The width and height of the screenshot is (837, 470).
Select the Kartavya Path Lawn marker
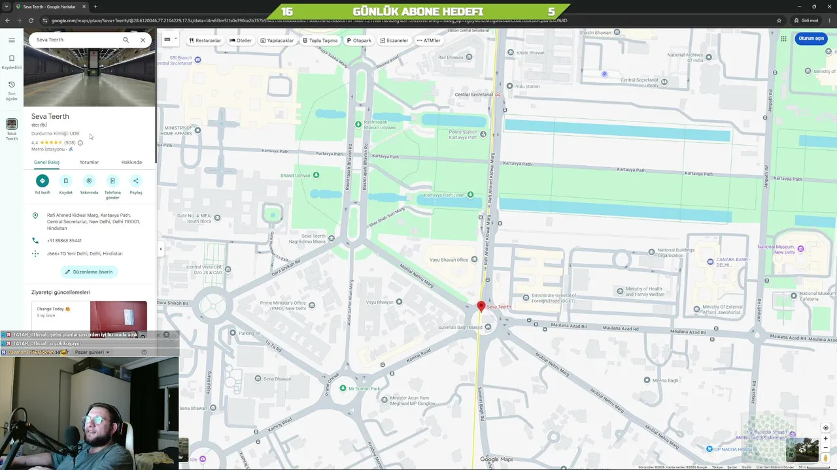tap(470, 195)
